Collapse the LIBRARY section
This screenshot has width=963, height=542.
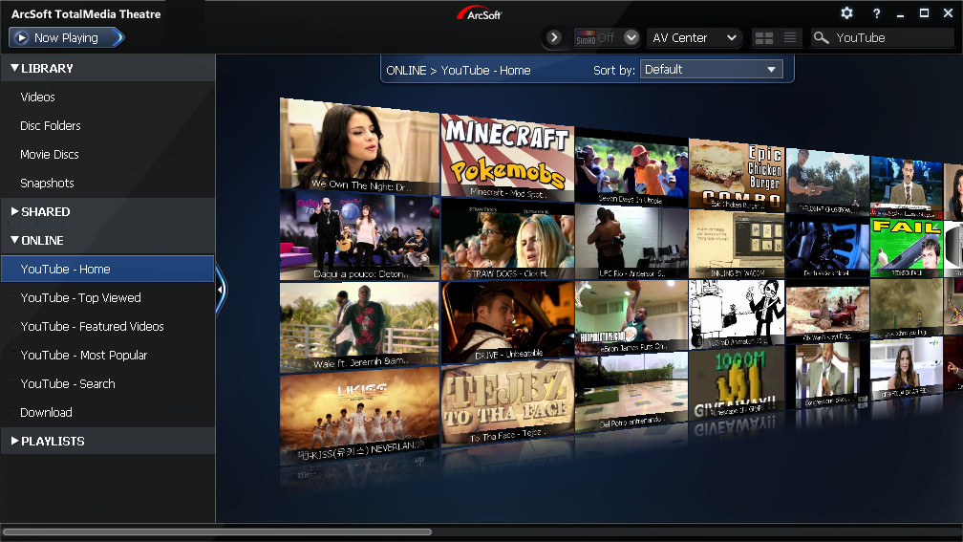pyautogui.click(x=47, y=68)
